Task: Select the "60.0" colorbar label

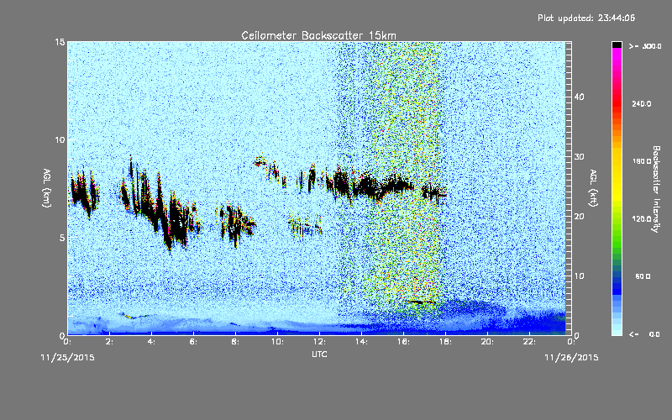Action: point(643,276)
